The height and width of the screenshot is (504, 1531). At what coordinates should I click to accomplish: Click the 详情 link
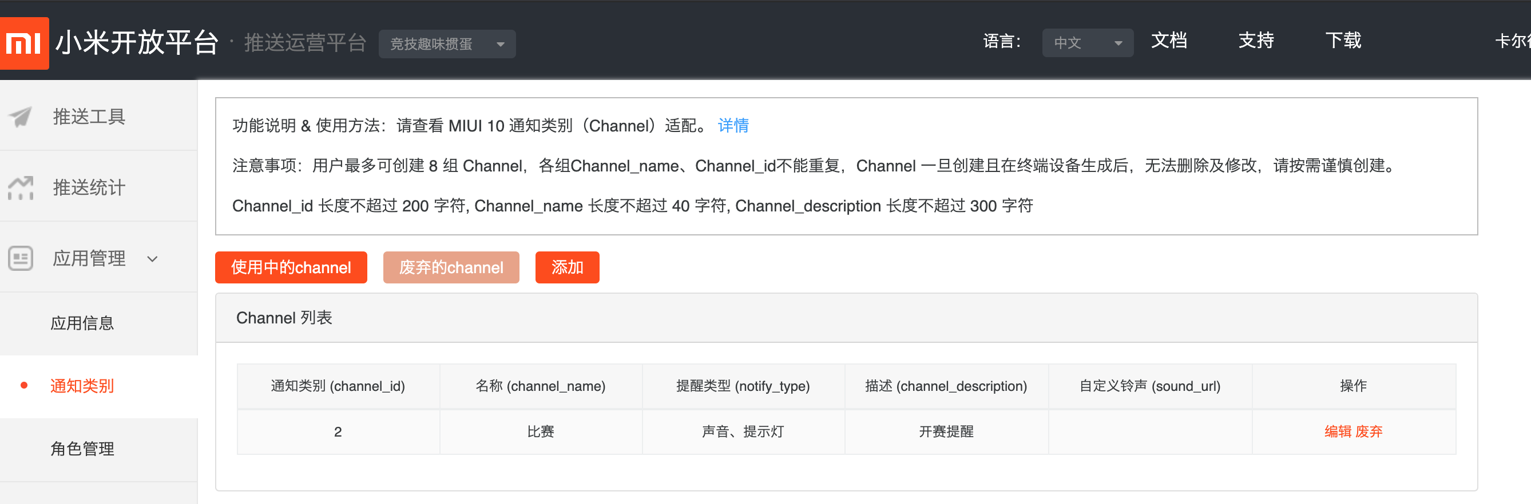pos(733,125)
